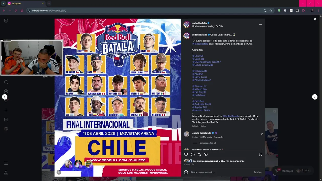Open the emoji picker in the comment box
Viewport: 322px width, 181px height.
pos(186,172)
